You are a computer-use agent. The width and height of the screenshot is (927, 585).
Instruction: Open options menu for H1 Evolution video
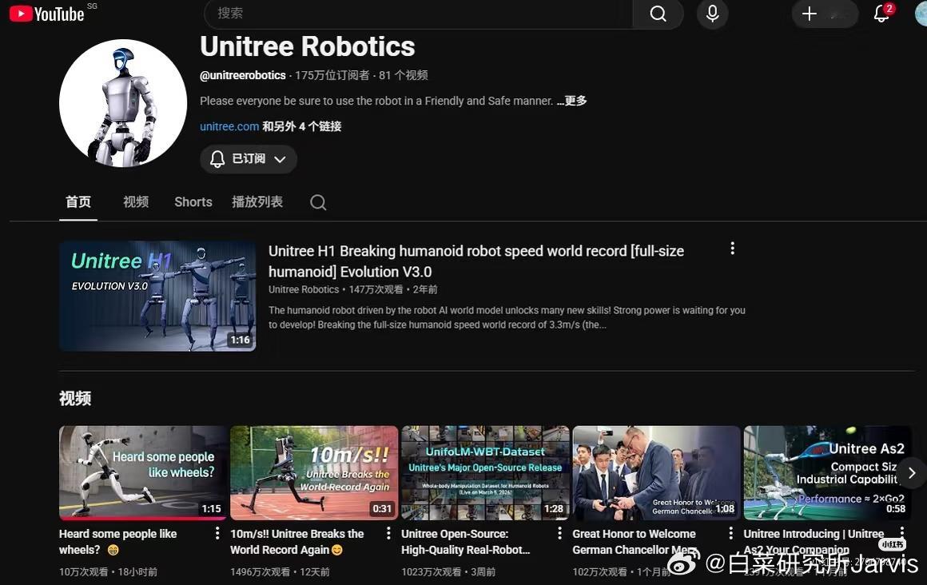[732, 249]
